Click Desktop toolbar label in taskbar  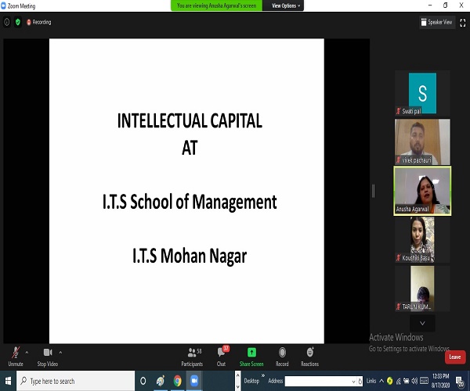point(251,381)
